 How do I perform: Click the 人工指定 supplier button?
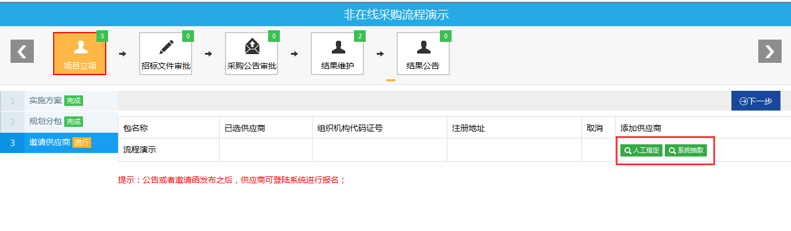641,151
